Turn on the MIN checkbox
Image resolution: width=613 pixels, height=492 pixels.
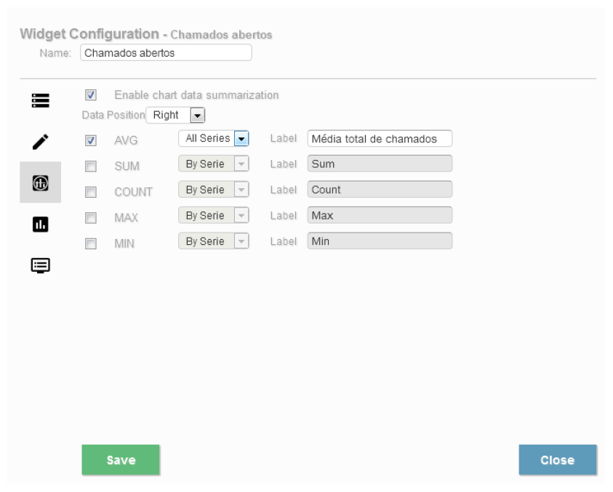[x=91, y=244]
